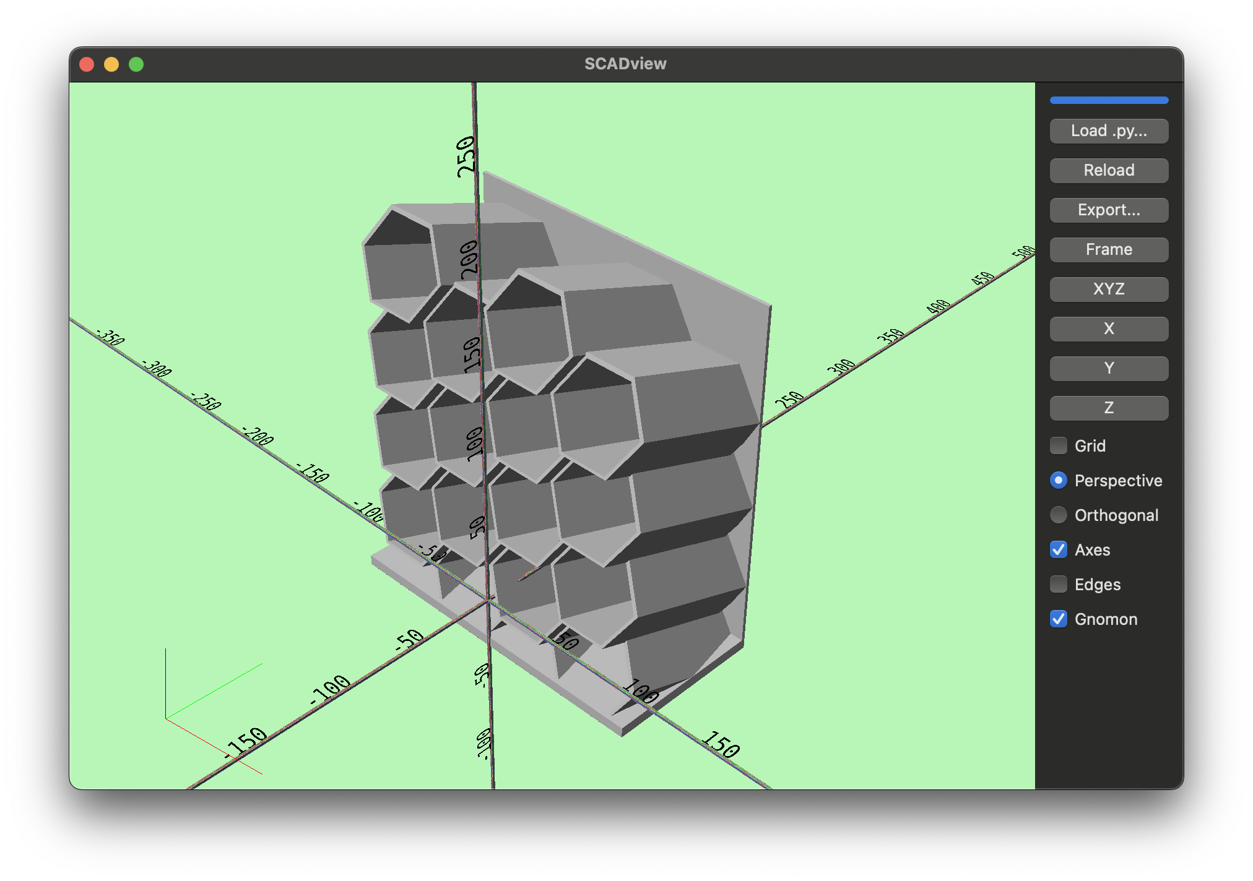Click the hexagonal honeycomb 3D model
The image size is (1253, 881).
click(x=594, y=421)
